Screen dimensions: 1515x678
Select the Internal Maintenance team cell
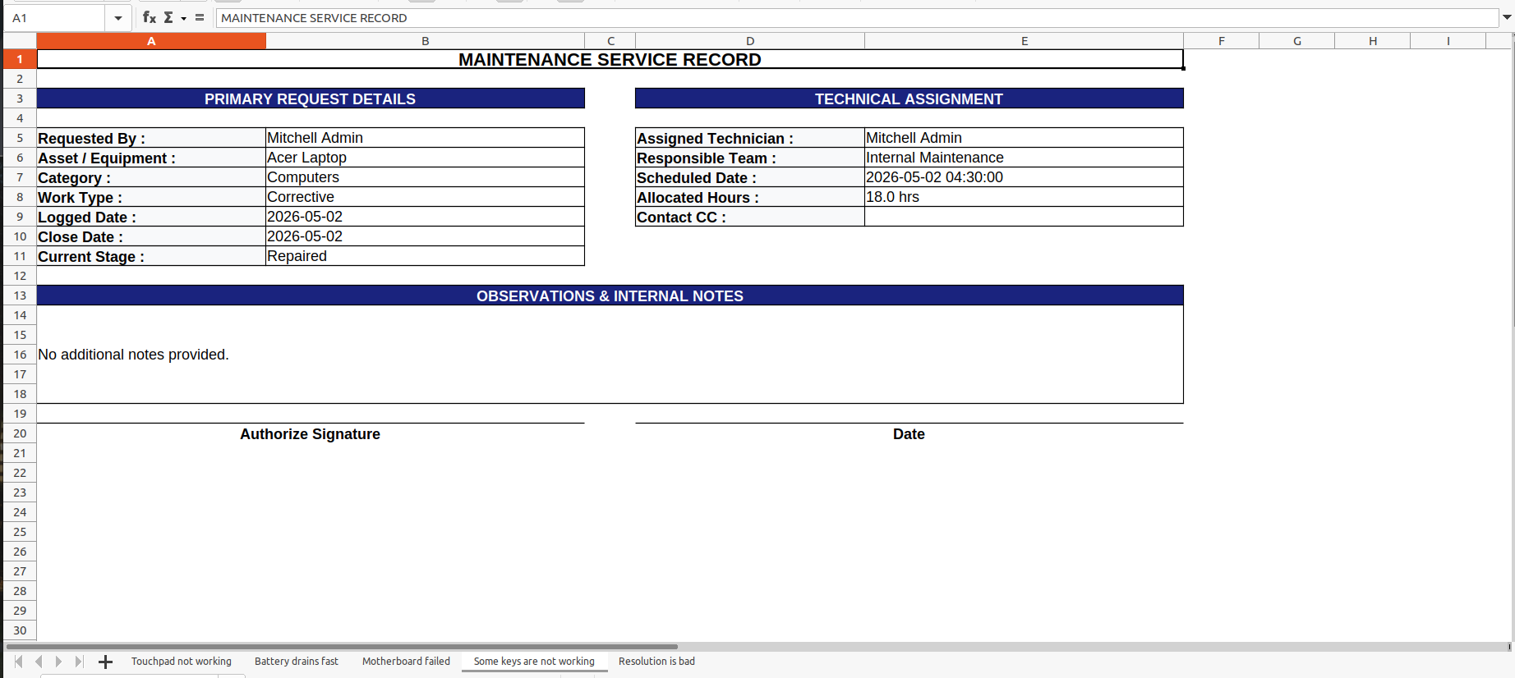[x=1024, y=158]
